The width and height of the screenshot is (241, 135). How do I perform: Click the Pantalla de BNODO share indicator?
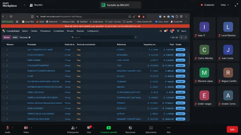pyautogui.click(x=120, y=5)
